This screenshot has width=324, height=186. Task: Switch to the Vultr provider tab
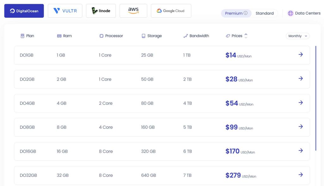pos(65,11)
